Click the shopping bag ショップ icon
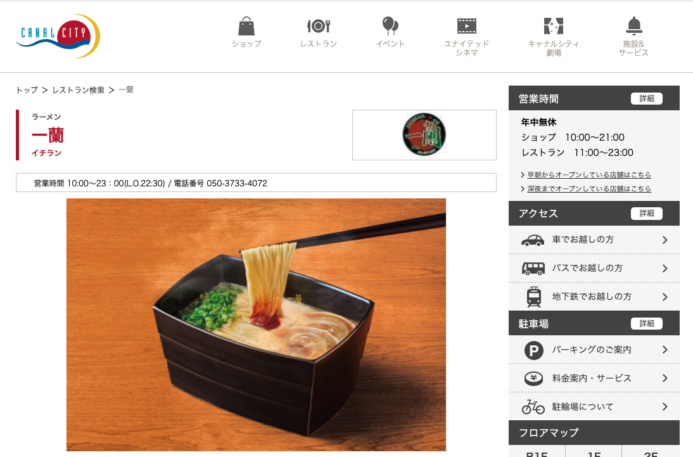The height and width of the screenshot is (457, 693). pos(246,26)
